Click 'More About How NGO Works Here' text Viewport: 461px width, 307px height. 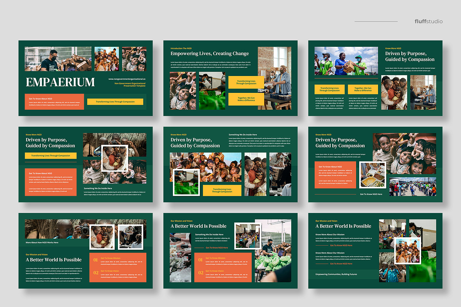[x=42, y=243]
